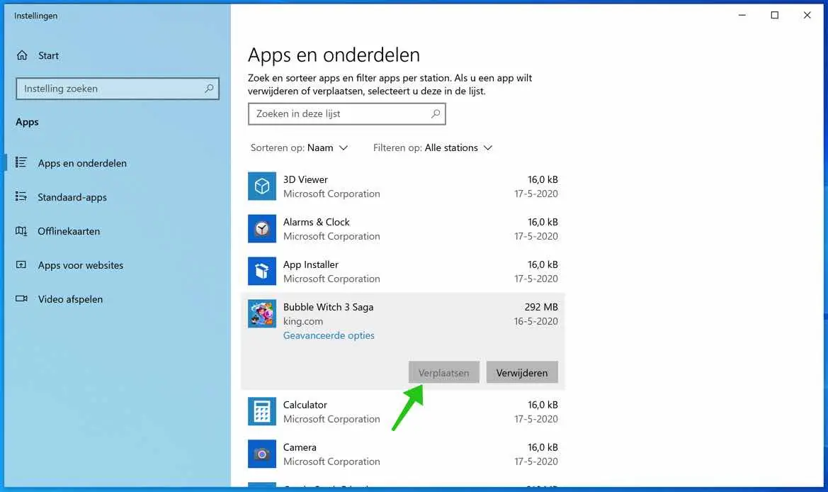Go to Start in the sidebar
The width and height of the screenshot is (828, 492).
coord(48,55)
